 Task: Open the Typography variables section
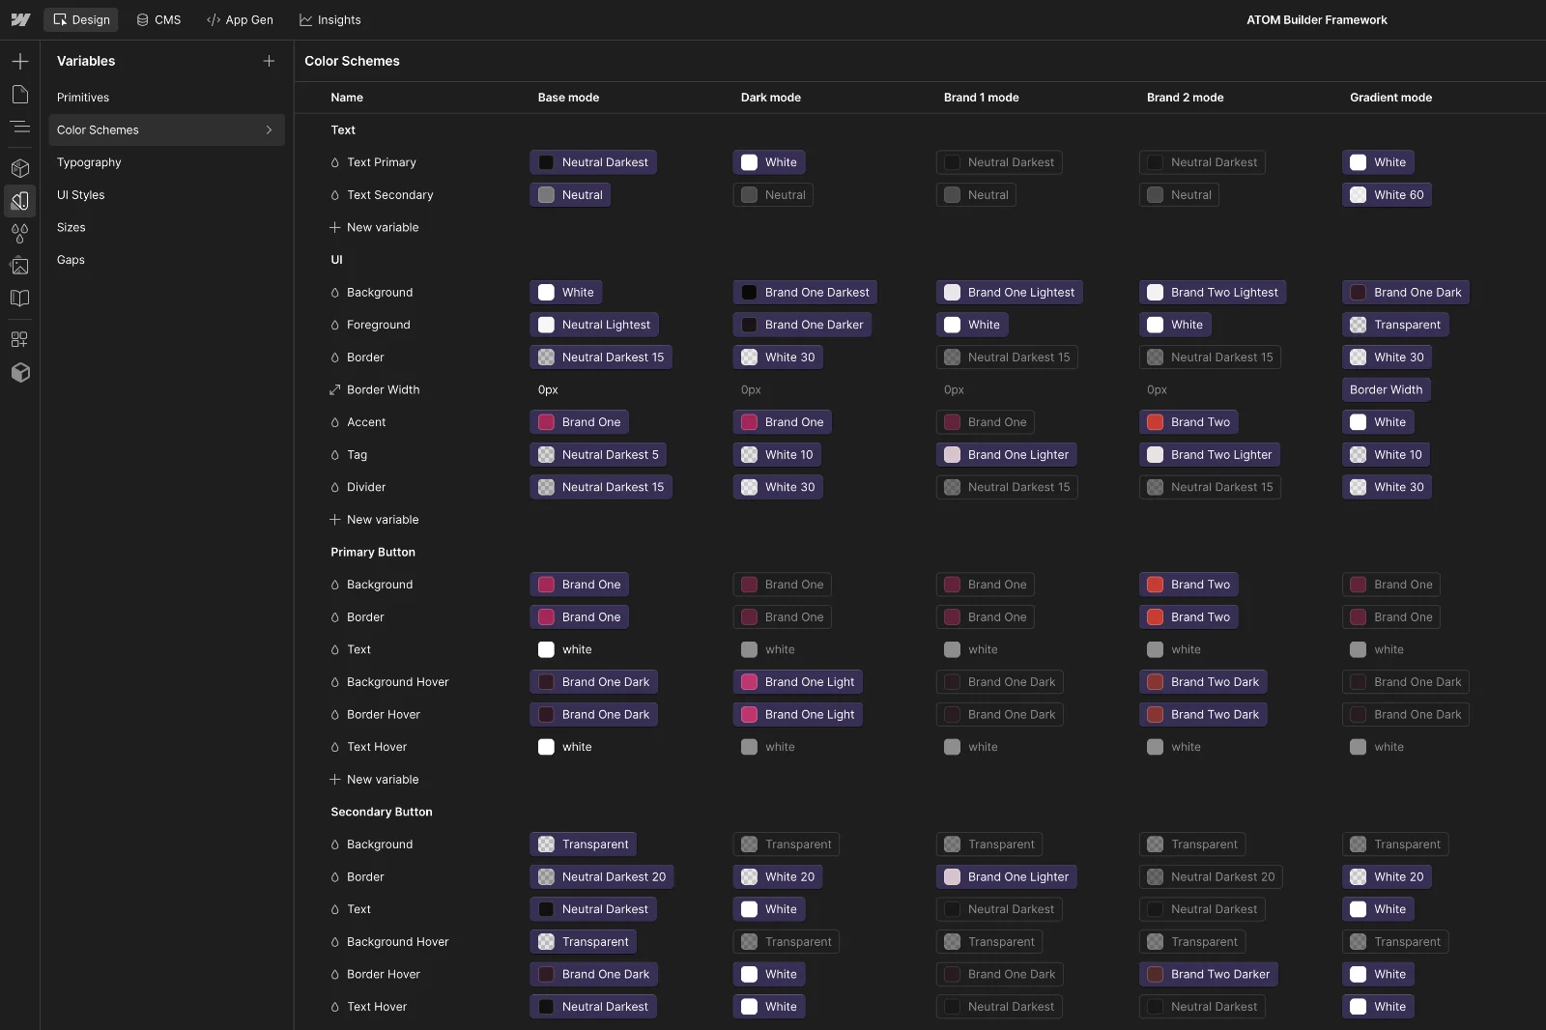point(88,162)
